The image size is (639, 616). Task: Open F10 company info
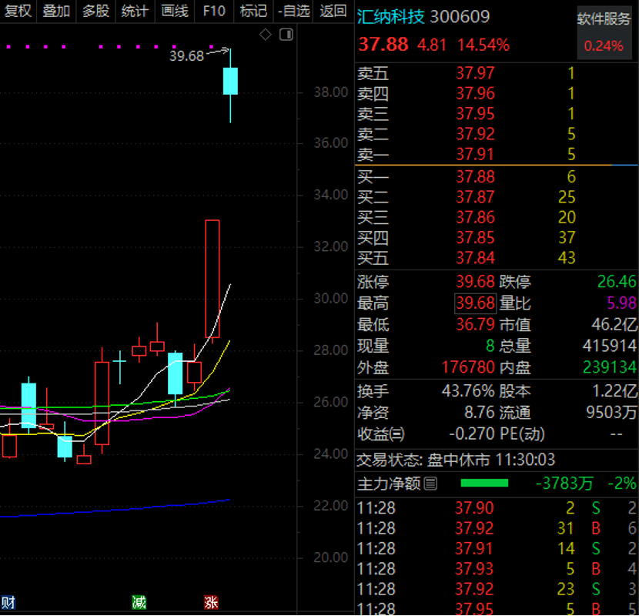[214, 11]
